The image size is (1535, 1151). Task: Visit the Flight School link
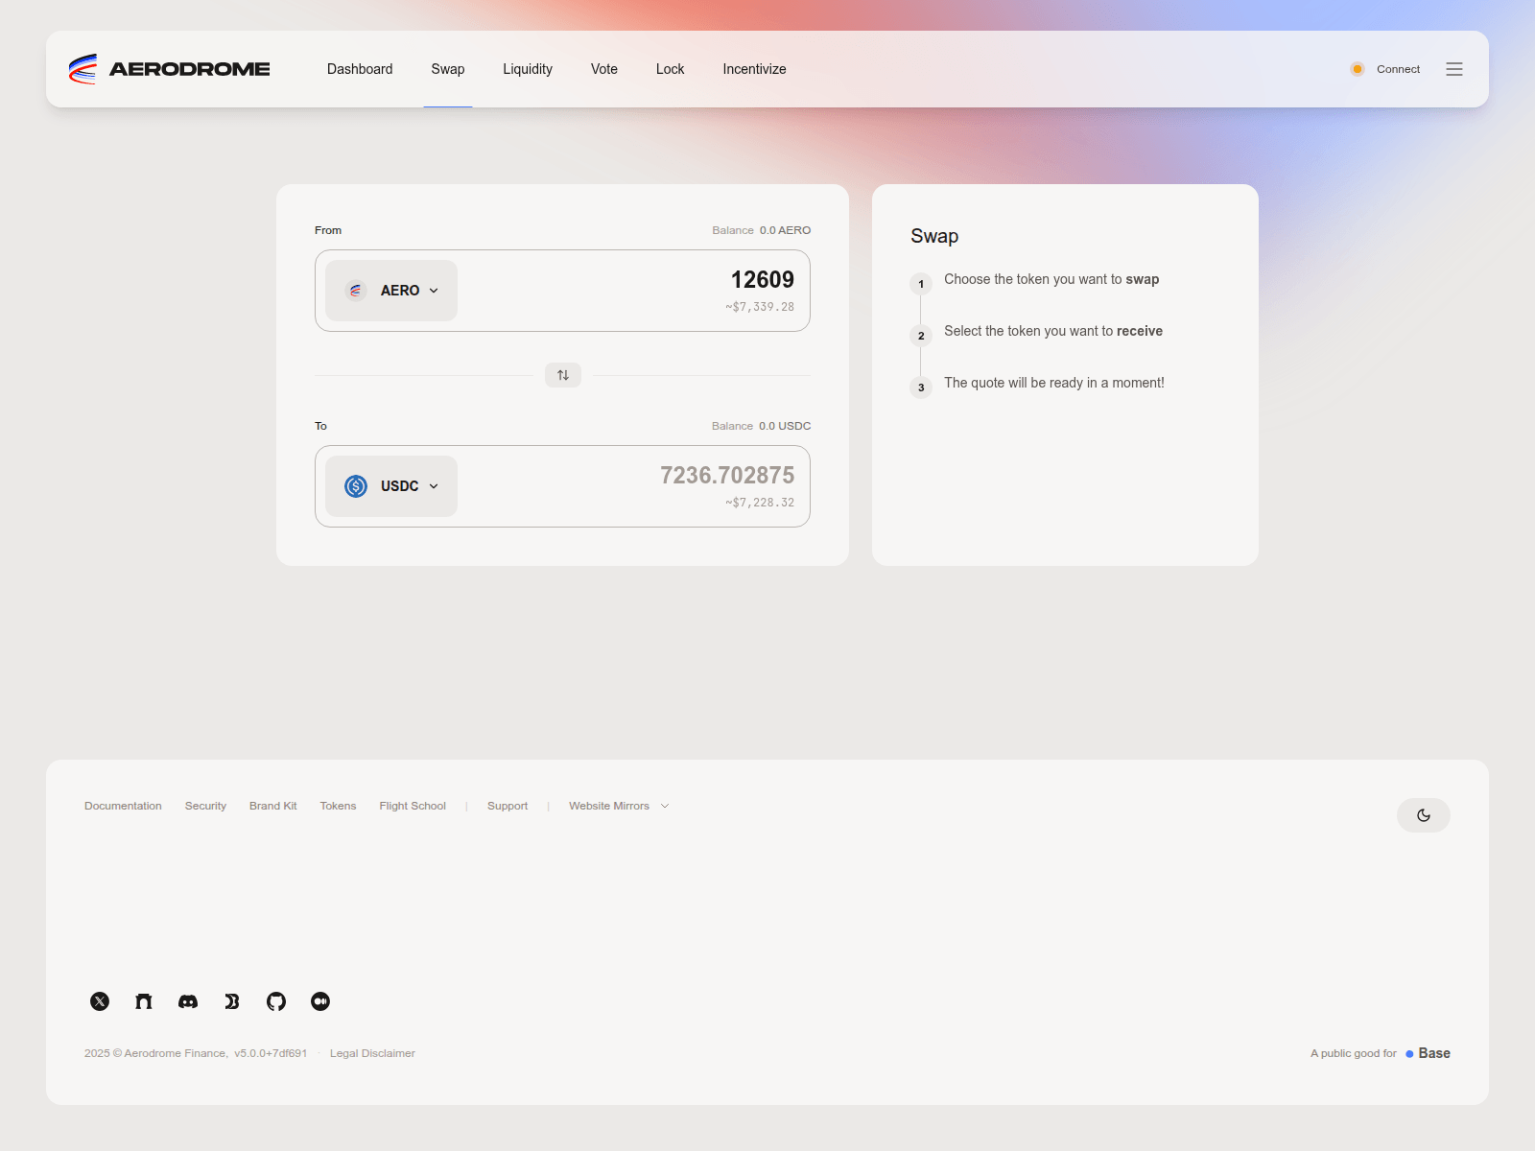pos(413,806)
